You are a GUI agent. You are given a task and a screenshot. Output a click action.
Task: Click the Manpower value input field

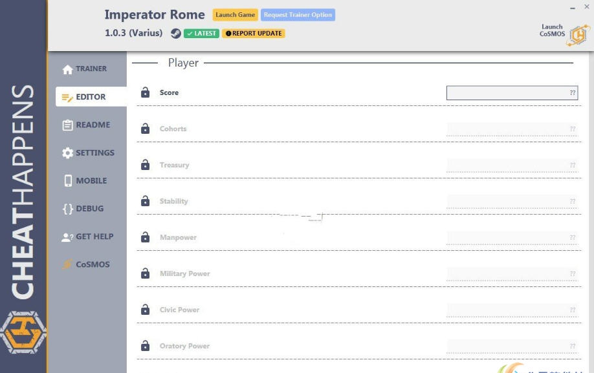[512, 238]
